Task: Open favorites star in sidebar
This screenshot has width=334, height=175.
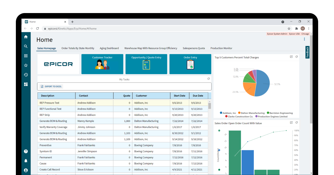Action: pos(26,65)
